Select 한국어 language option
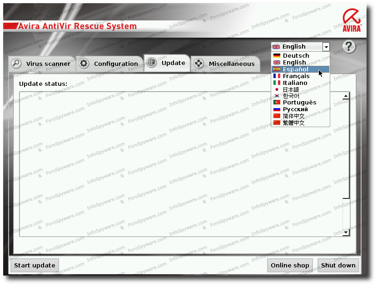The height and width of the screenshot is (286, 377). [301, 96]
